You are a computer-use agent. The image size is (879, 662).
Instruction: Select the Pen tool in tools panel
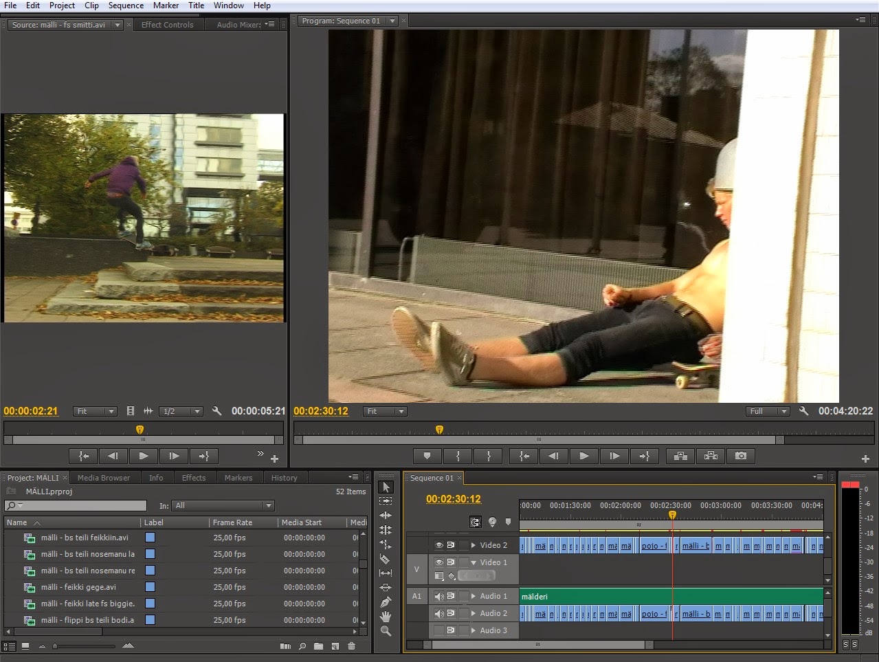click(x=385, y=602)
